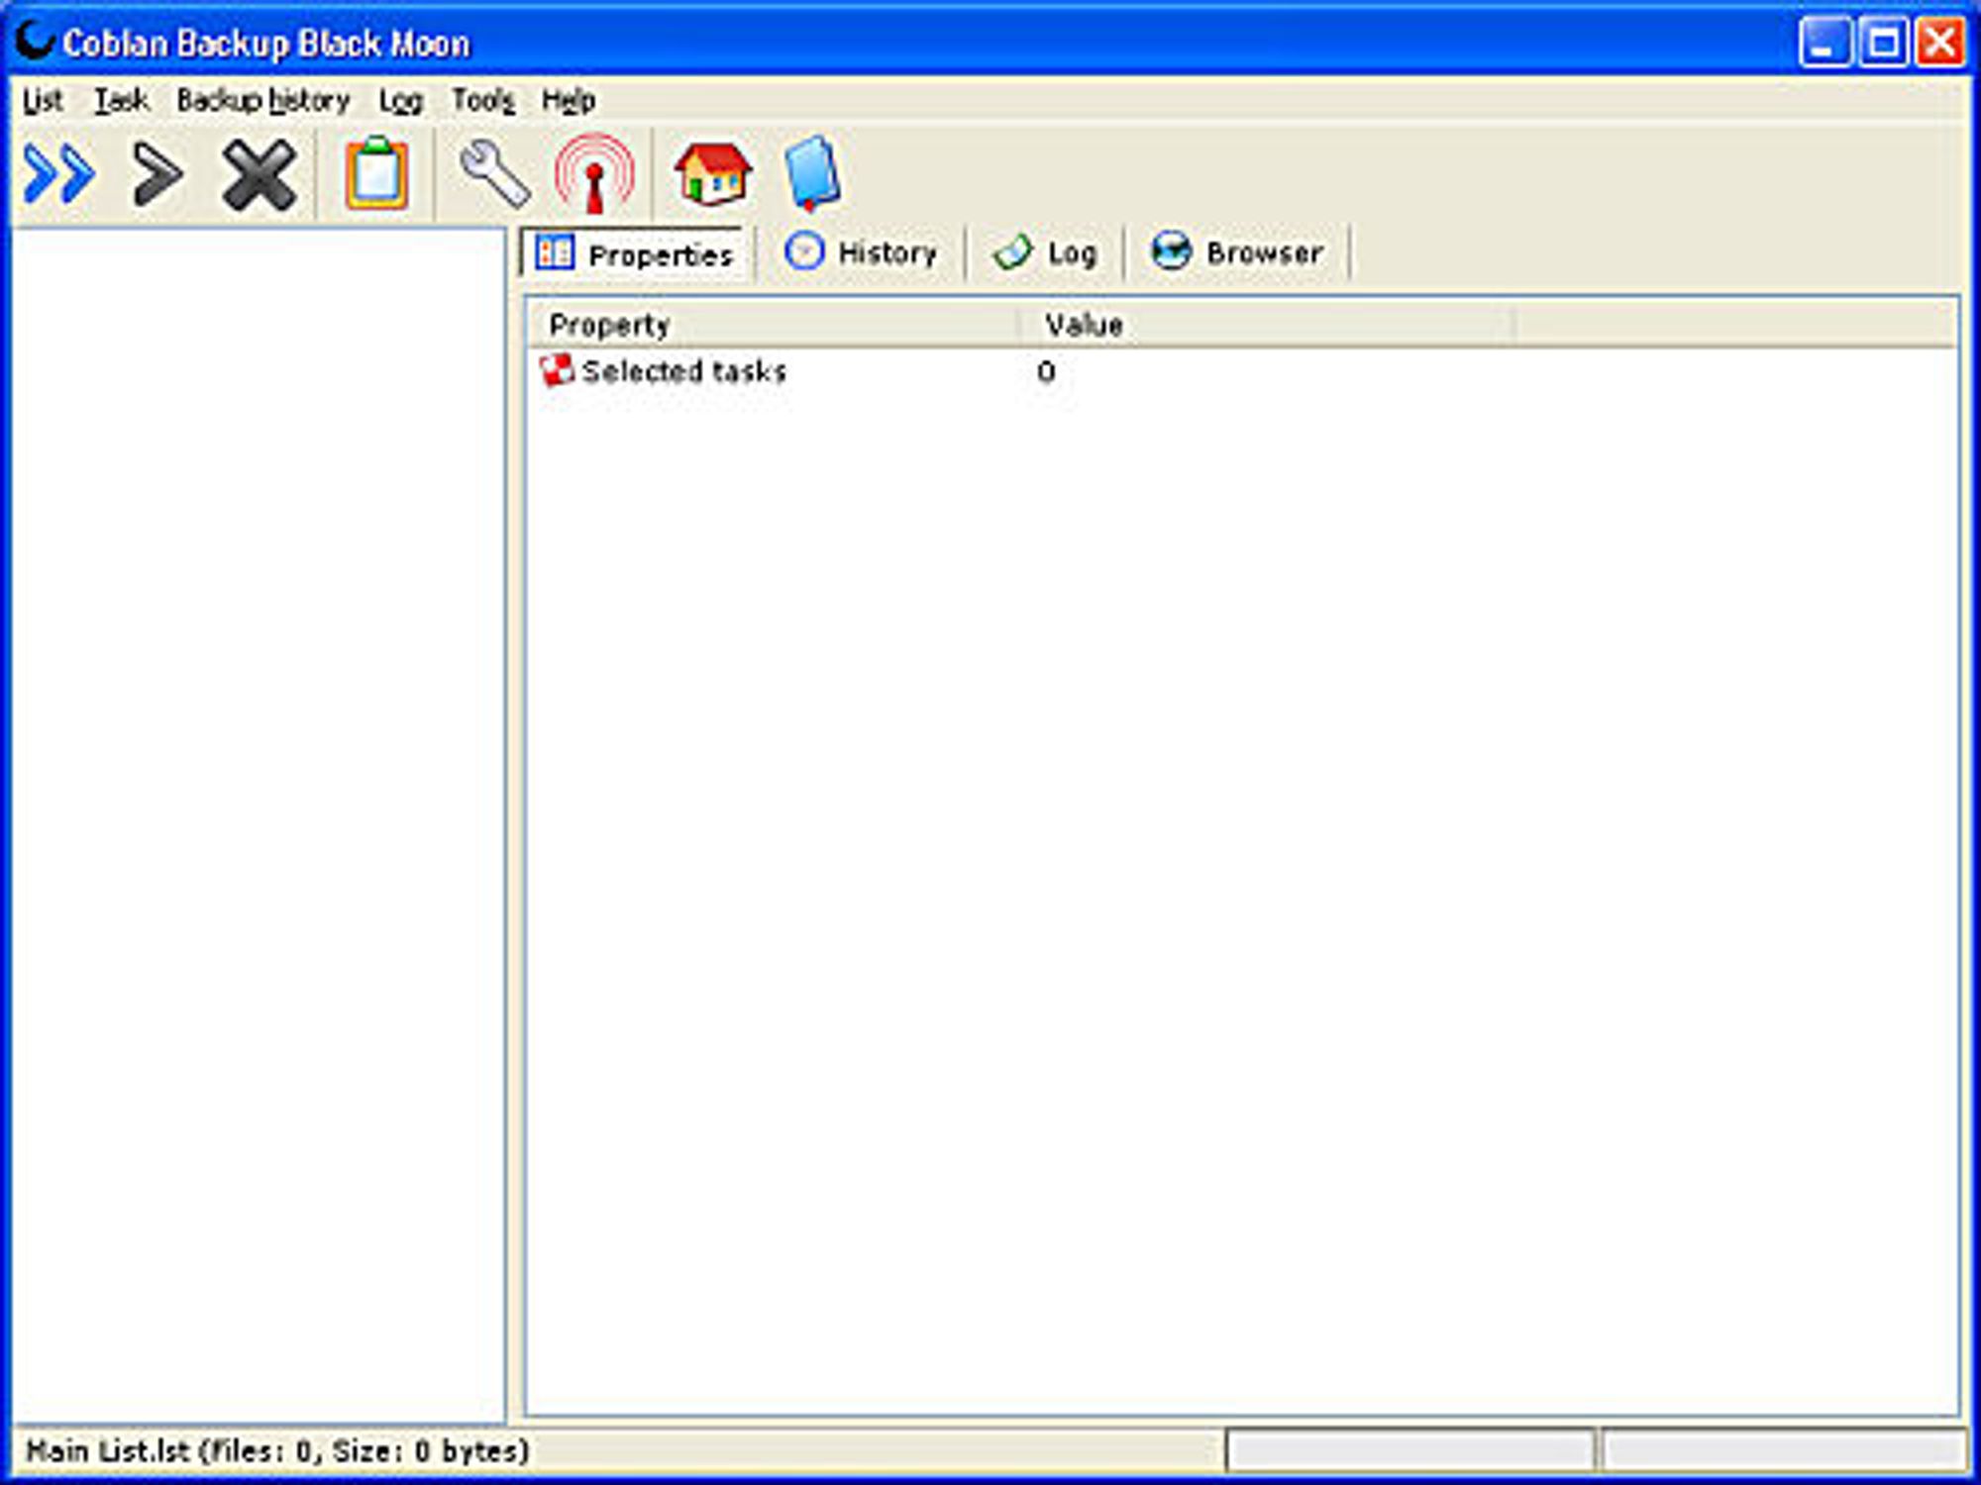Image resolution: width=1981 pixels, height=1485 pixels.
Task: Open the Backup history menu
Action: point(263,100)
